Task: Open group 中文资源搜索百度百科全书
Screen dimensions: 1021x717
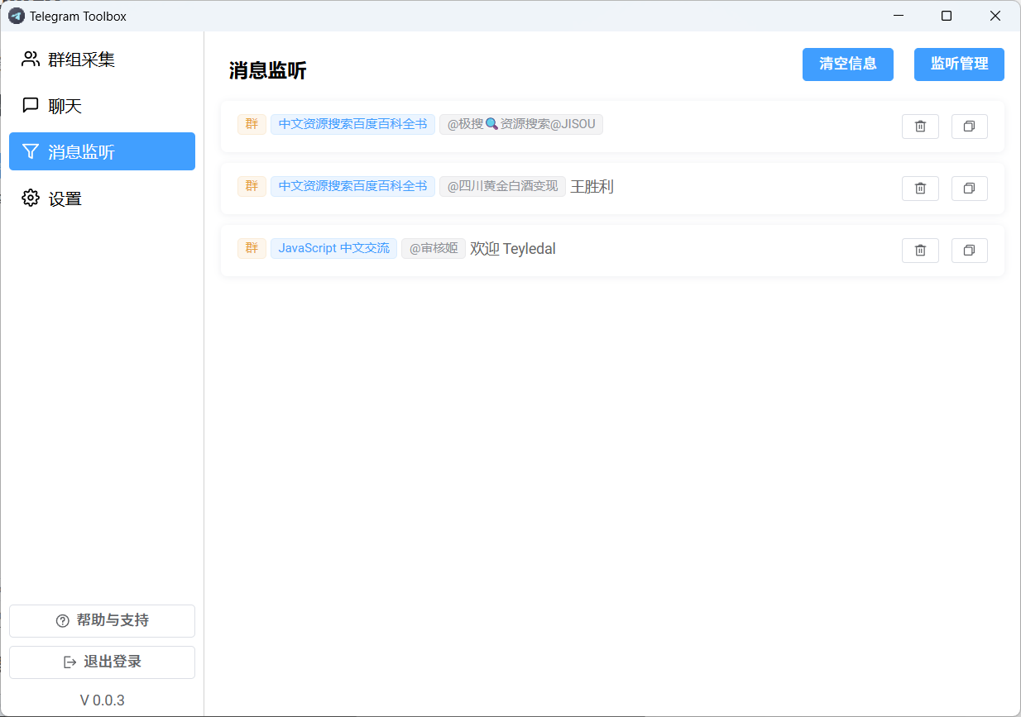Action: click(352, 124)
